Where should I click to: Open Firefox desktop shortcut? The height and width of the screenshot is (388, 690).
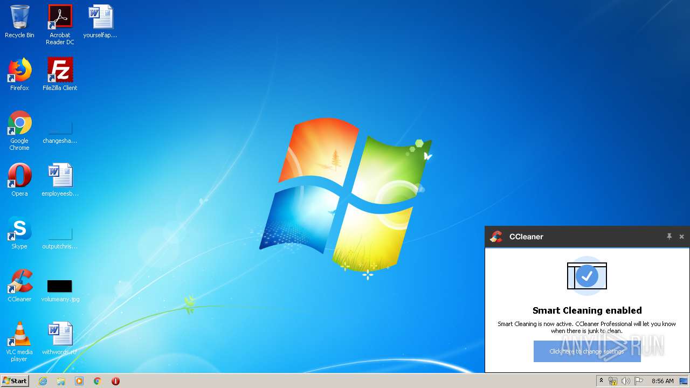pyautogui.click(x=19, y=74)
